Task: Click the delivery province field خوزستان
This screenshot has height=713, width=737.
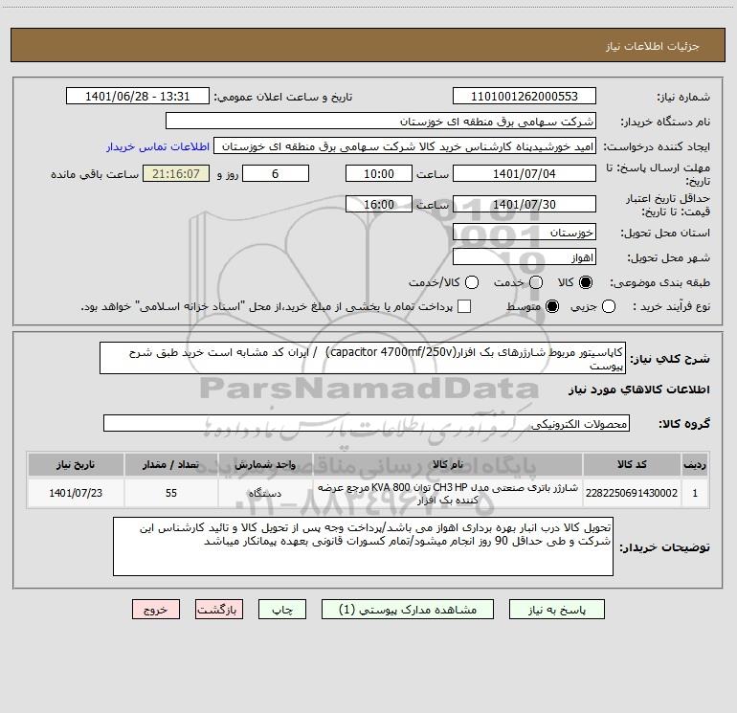Action: (525, 233)
